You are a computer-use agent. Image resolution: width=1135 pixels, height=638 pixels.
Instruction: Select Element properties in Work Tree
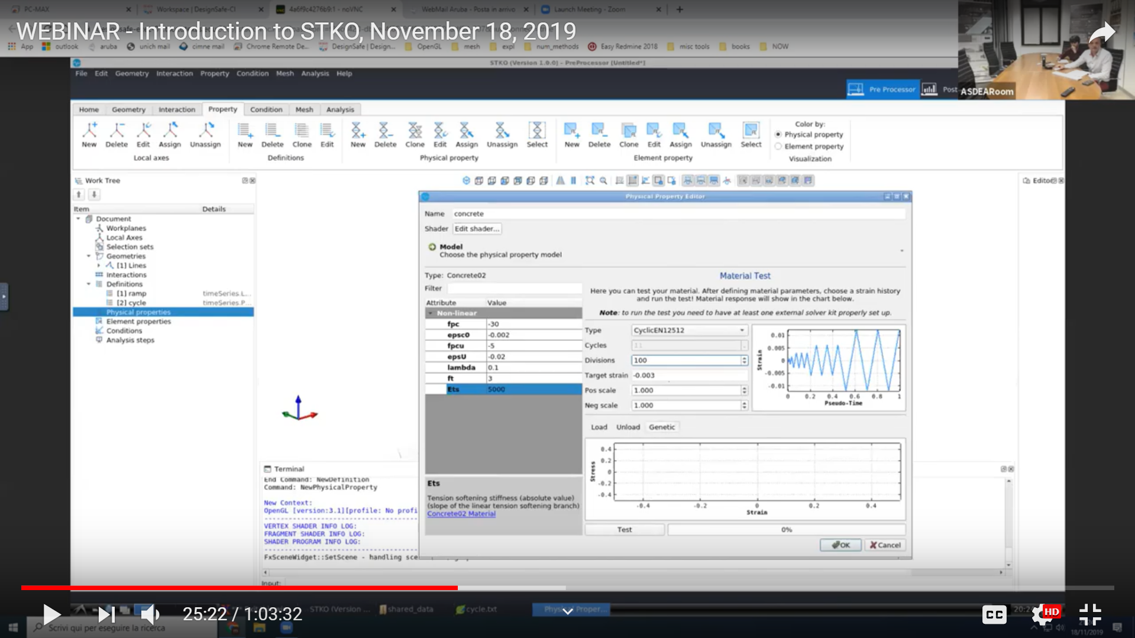138,322
